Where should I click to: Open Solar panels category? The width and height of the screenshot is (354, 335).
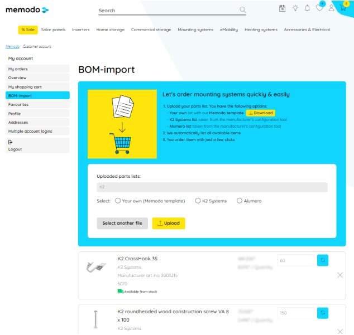(x=53, y=30)
